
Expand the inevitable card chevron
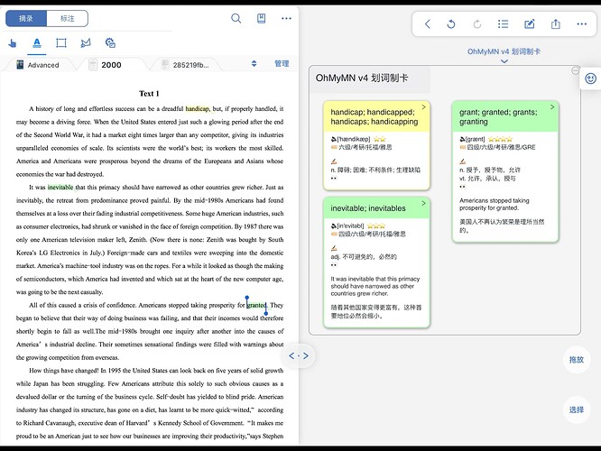click(423, 203)
